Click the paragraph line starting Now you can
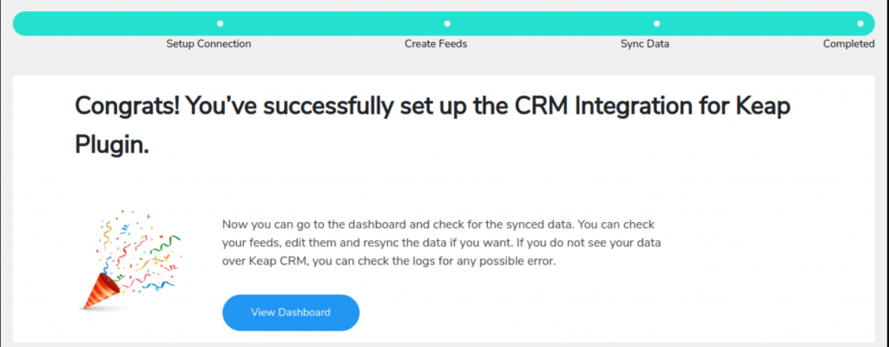 click(x=438, y=224)
